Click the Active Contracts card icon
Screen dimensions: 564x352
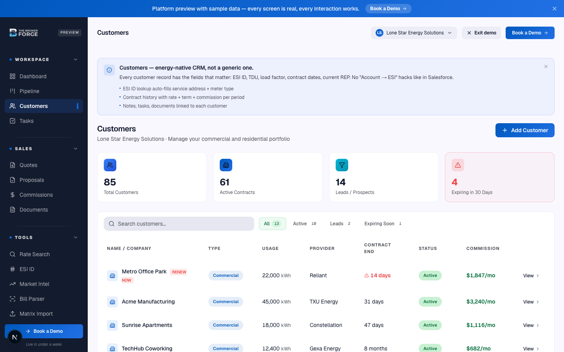tap(226, 165)
